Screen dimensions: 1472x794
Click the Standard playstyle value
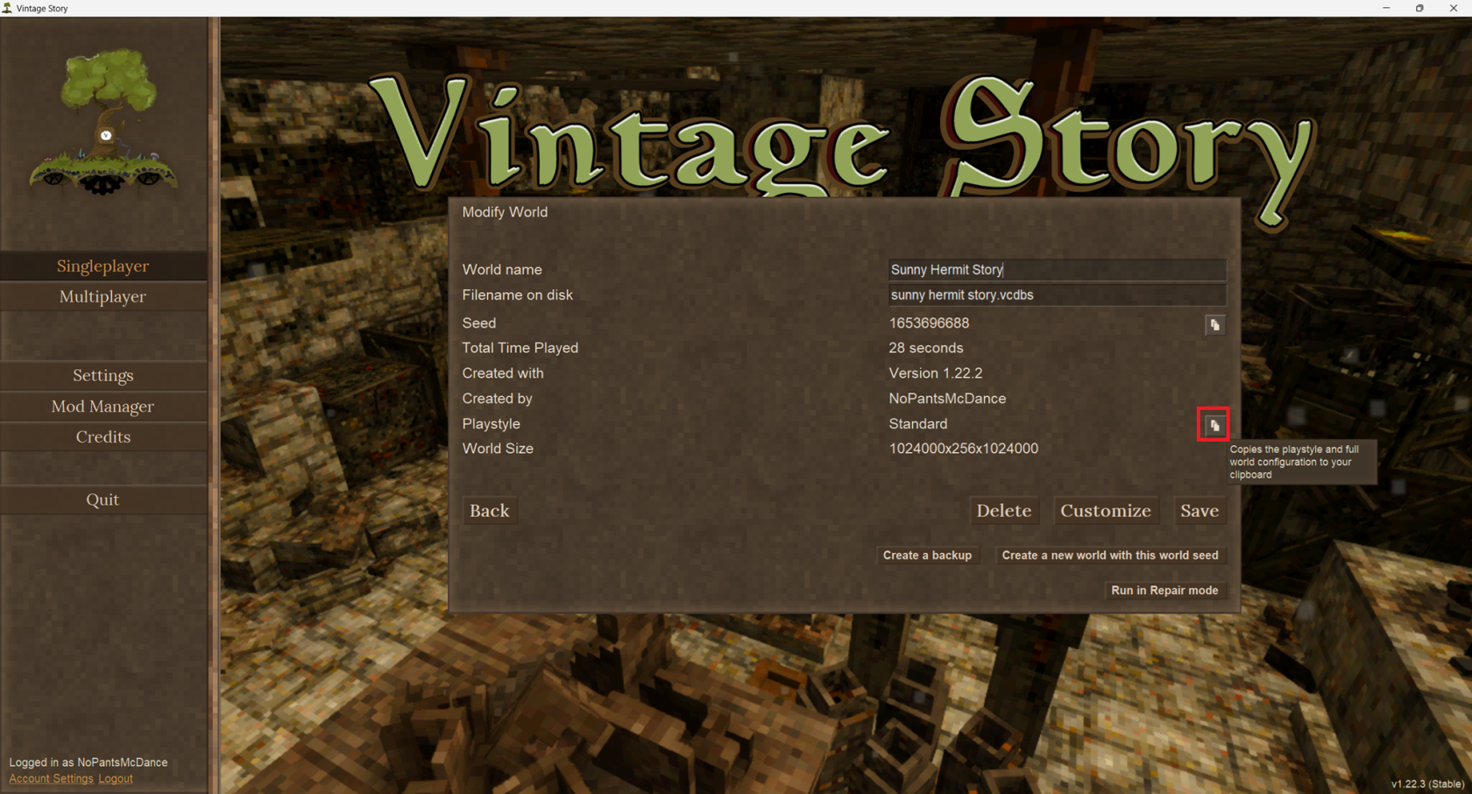[x=917, y=424]
